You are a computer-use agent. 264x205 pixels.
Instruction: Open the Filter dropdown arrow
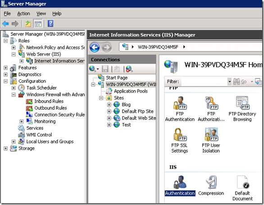(229, 82)
